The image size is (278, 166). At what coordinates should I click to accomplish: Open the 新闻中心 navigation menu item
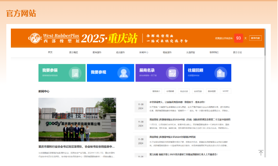point(144,52)
